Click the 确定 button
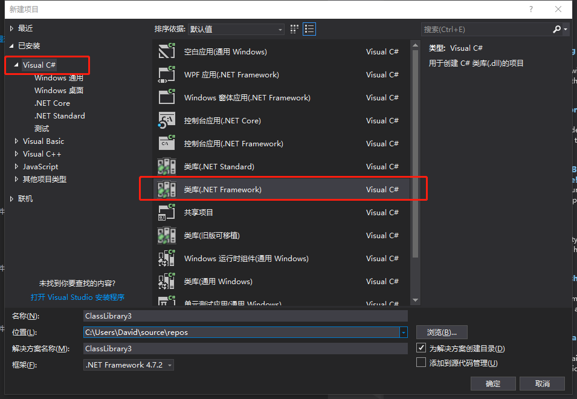Screen dimensions: 577x399 tap(493, 383)
